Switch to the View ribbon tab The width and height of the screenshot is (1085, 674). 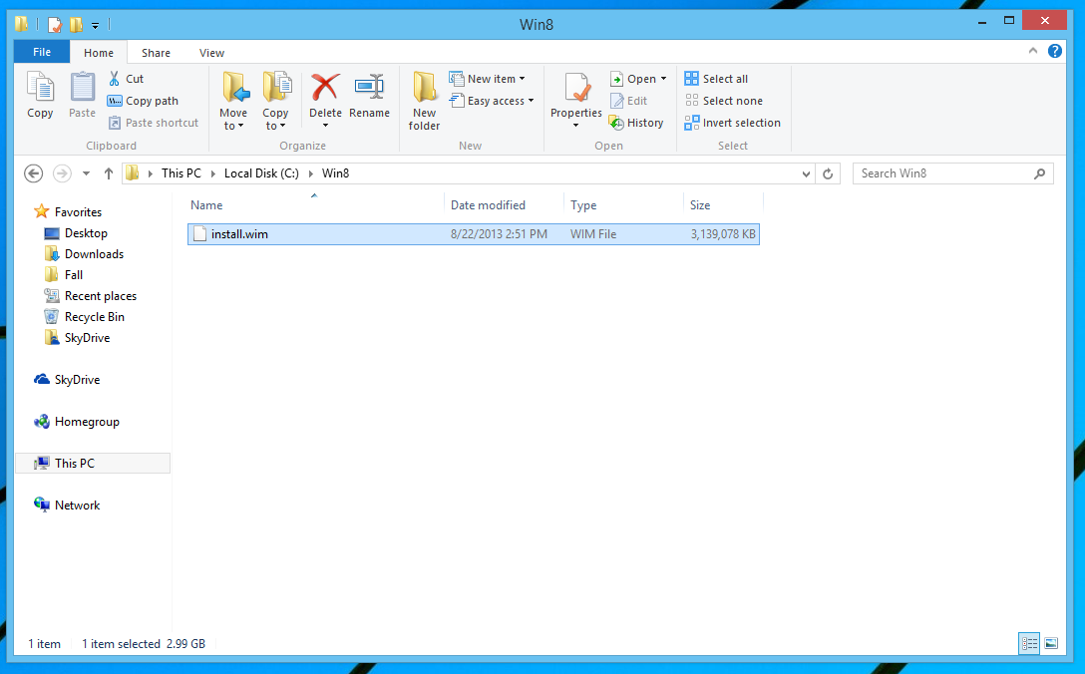(211, 53)
